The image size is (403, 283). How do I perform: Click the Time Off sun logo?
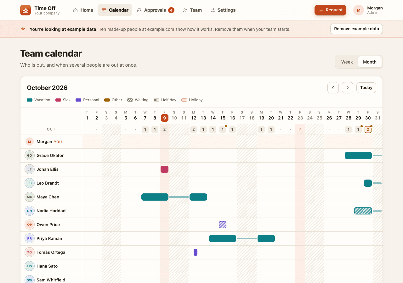[x=26, y=10]
